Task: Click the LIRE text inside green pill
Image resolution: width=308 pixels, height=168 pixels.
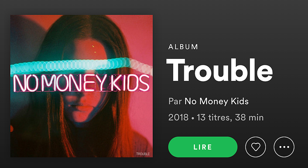Action: point(203,147)
